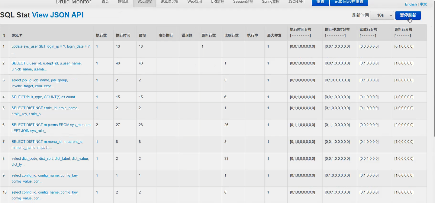435x203 pixels.
Task: Sort by 最慢 column header
Action: 142,36
